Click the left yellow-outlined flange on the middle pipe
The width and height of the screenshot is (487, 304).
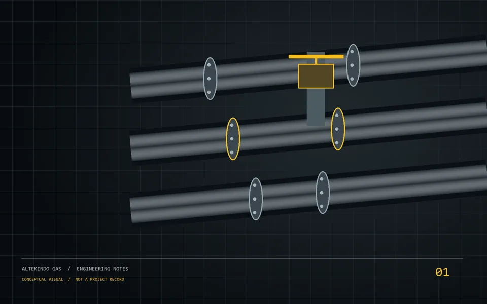pos(233,139)
